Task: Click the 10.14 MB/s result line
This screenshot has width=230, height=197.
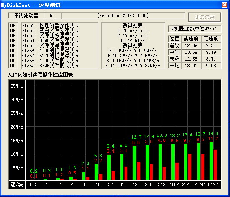Action: (133, 40)
